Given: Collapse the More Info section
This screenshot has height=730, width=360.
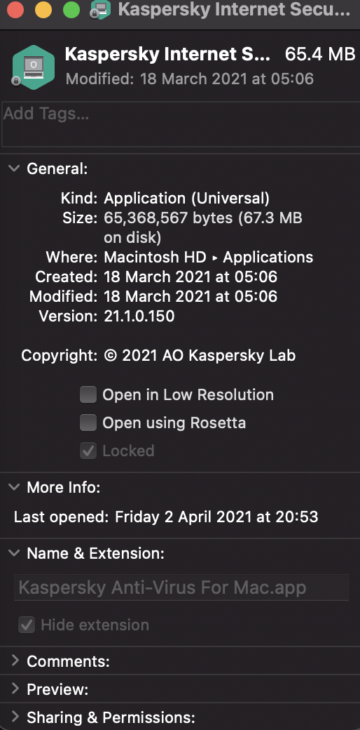Looking at the screenshot, I should pos(15,487).
